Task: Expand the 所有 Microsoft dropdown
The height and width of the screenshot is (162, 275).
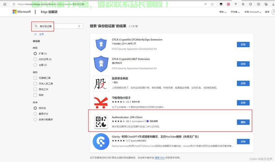Action: (253, 12)
